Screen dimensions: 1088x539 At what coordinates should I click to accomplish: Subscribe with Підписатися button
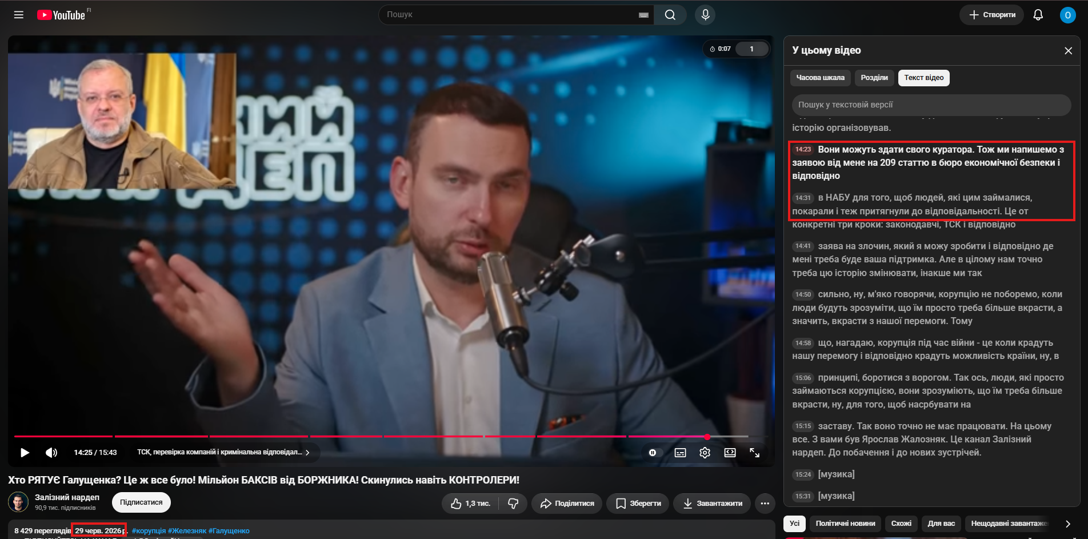click(141, 502)
